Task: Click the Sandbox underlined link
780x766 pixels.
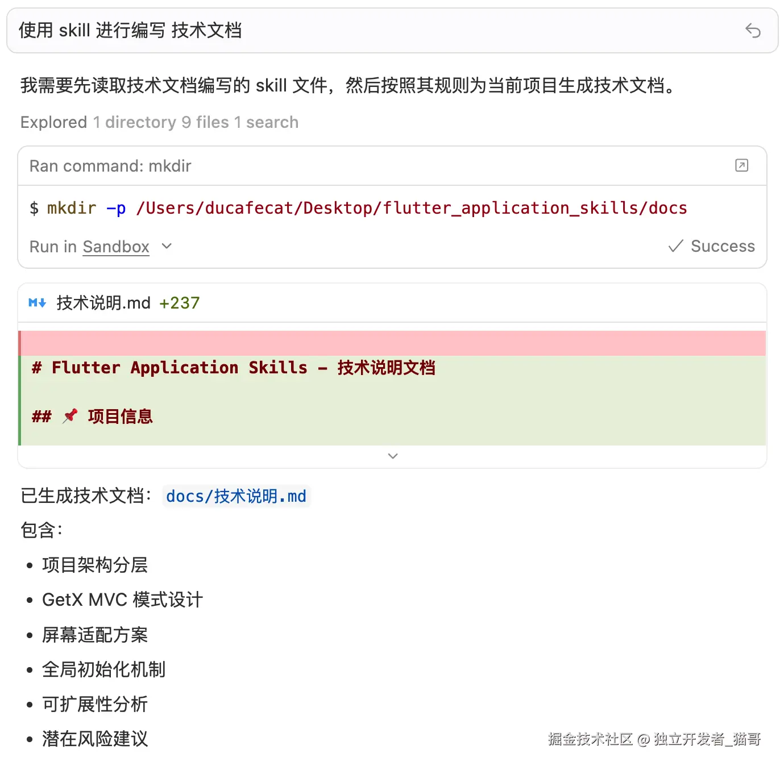Action: (x=115, y=247)
